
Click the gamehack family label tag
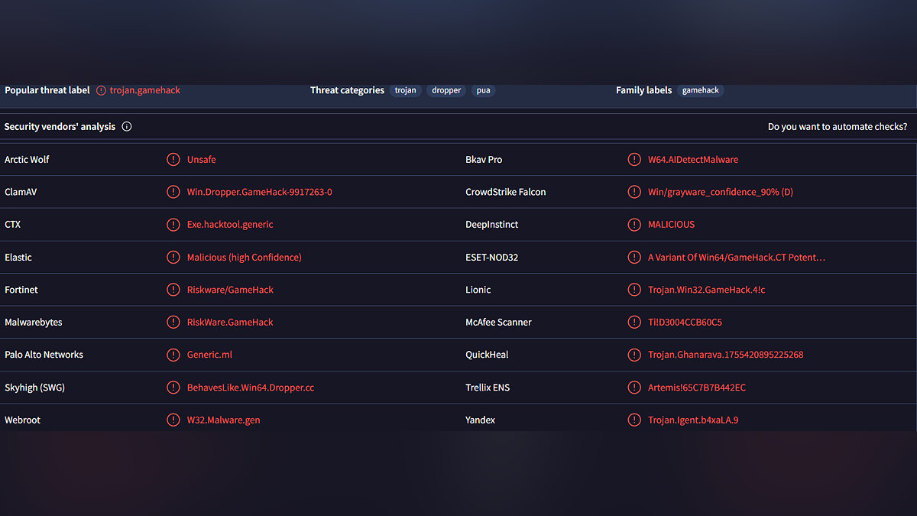[x=701, y=90]
